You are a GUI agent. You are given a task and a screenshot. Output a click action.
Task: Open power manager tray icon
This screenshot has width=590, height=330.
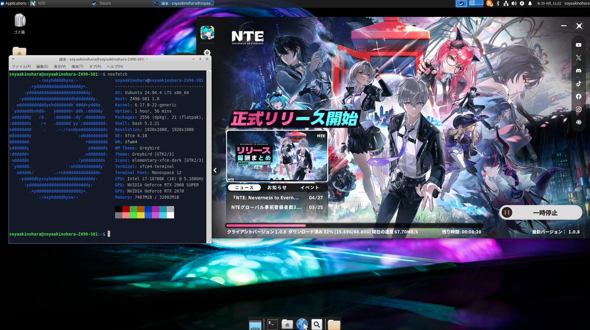tap(522, 3)
